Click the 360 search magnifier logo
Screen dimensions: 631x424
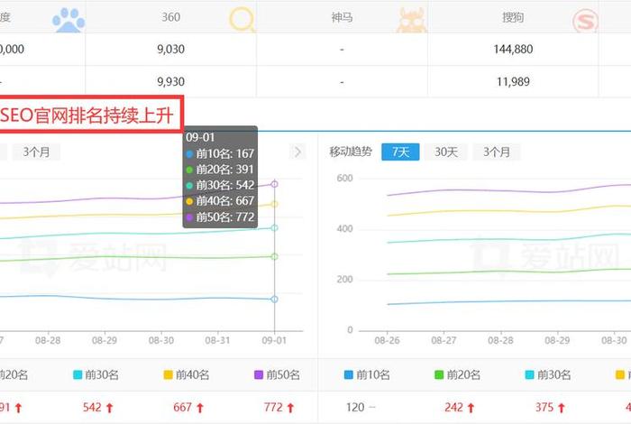(x=242, y=19)
